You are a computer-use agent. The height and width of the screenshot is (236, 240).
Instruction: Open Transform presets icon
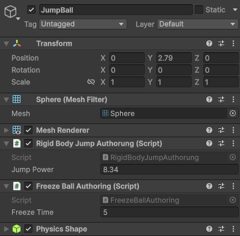[x=221, y=43]
